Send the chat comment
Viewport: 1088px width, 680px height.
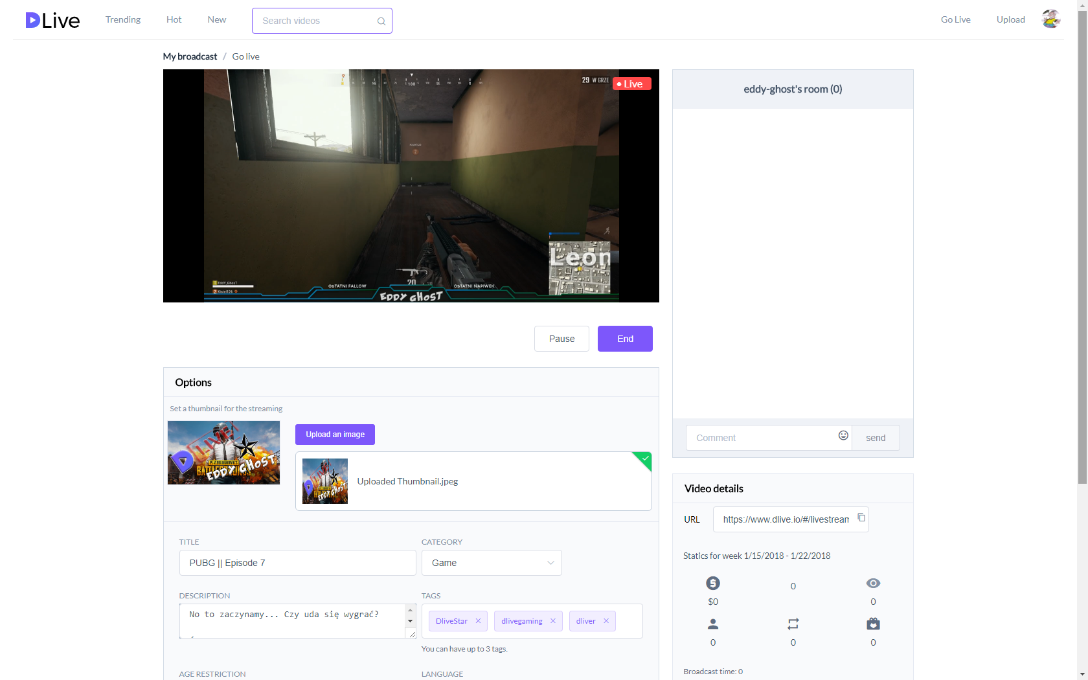click(876, 438)
